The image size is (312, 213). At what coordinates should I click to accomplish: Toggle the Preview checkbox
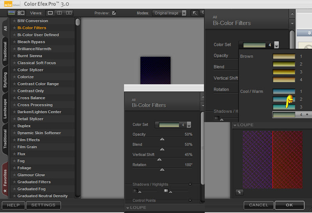pyautogui.click(x=114, y=13)
